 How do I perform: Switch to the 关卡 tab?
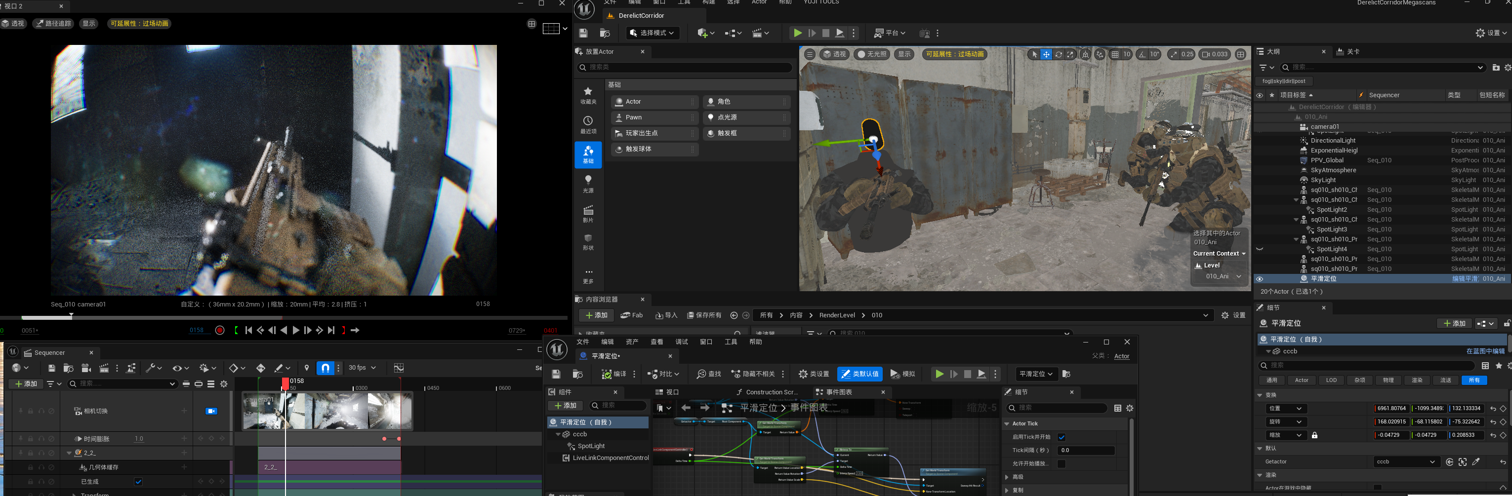pos(1348,52)
